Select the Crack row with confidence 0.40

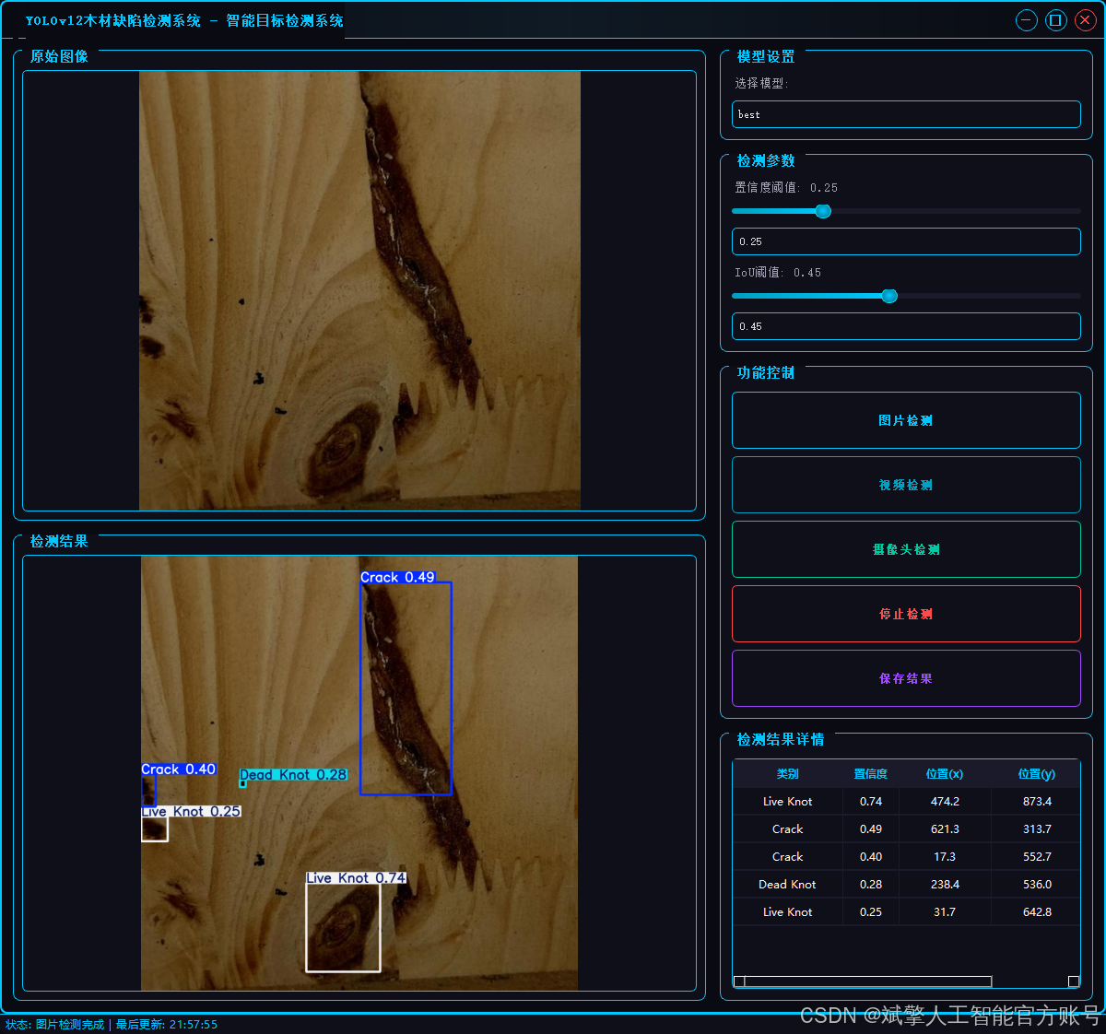point(906,857)
